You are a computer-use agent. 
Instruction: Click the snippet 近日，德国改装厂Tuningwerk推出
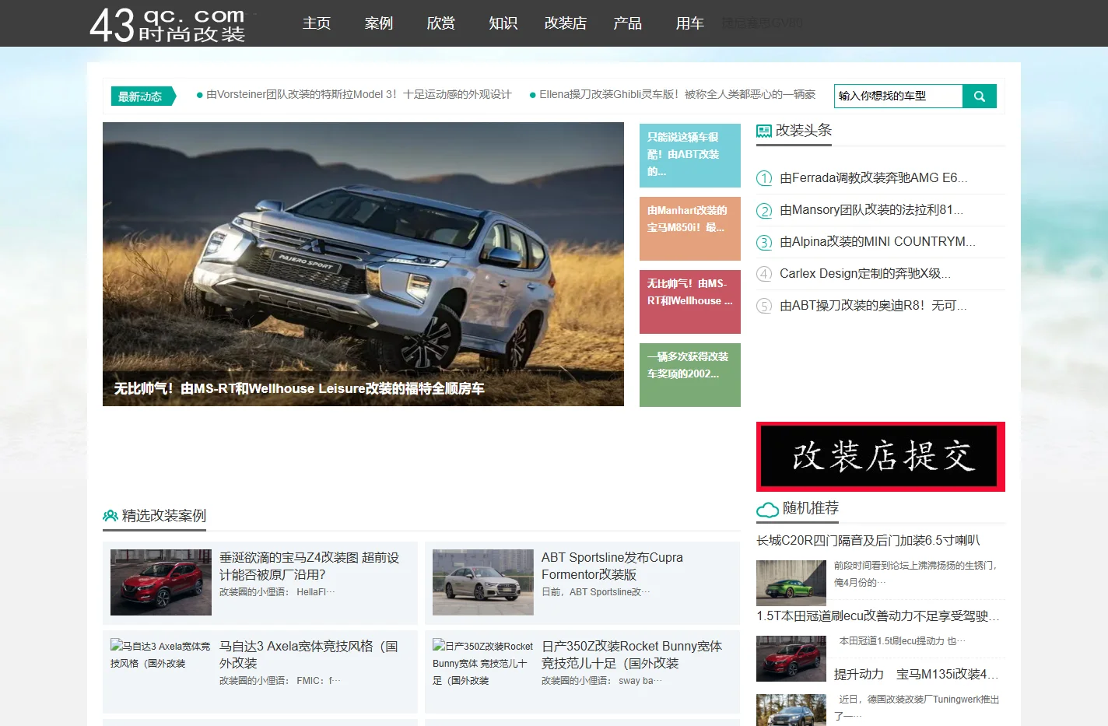[x=917, y=707]
